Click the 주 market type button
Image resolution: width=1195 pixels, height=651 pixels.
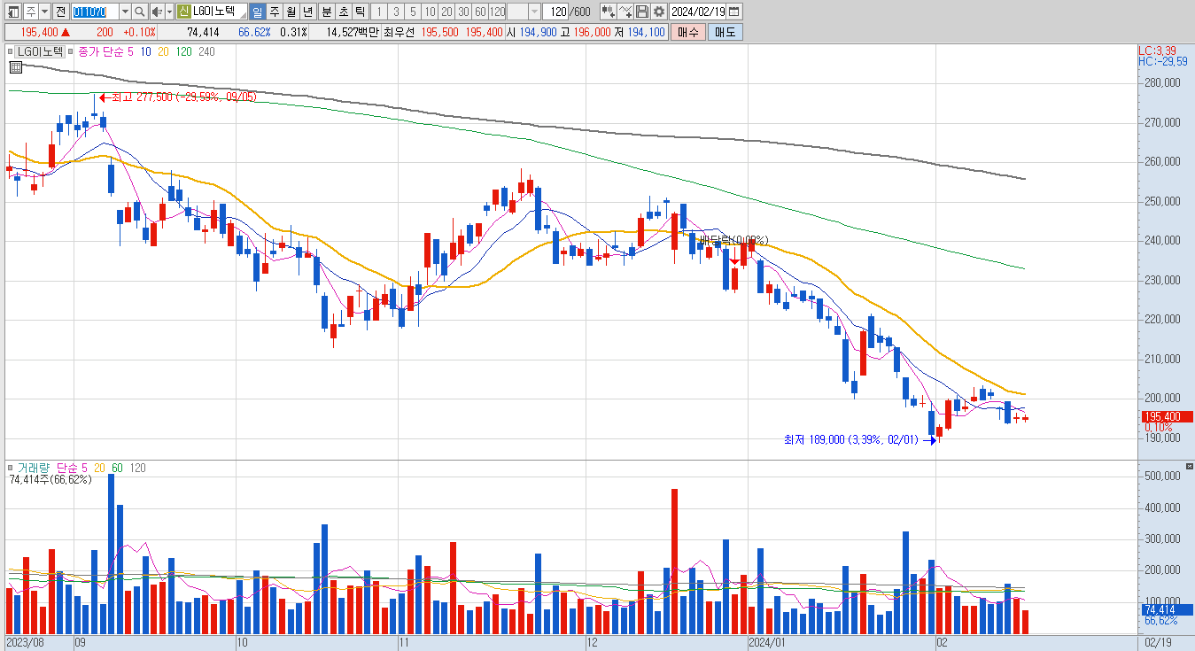(30, 12)
